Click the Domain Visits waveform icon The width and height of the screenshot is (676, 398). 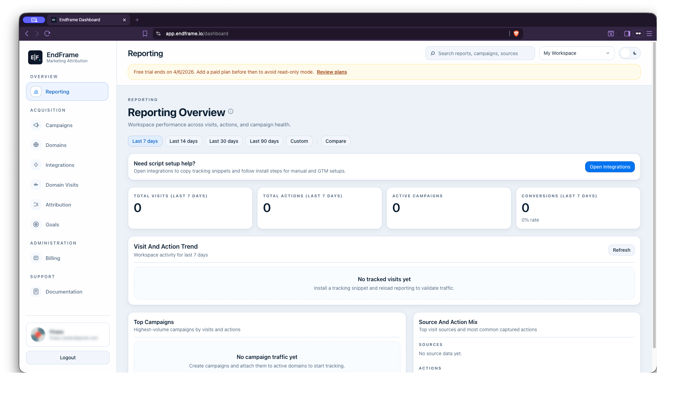36,185
